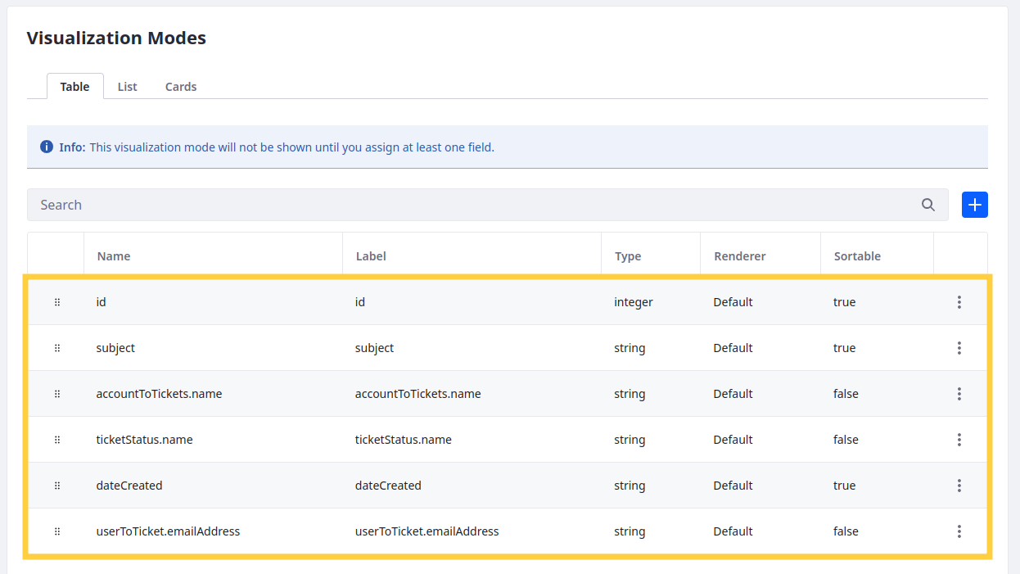Click the name cell "ticketStatus.name"
Screen dimensions: 1020x574
[144, 440]
